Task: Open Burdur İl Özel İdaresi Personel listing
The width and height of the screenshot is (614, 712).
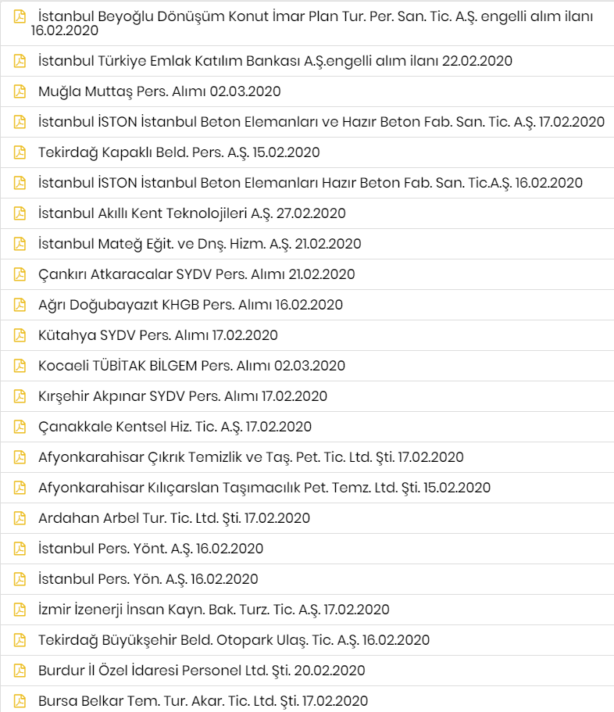Action: click(x=202, y=671)
